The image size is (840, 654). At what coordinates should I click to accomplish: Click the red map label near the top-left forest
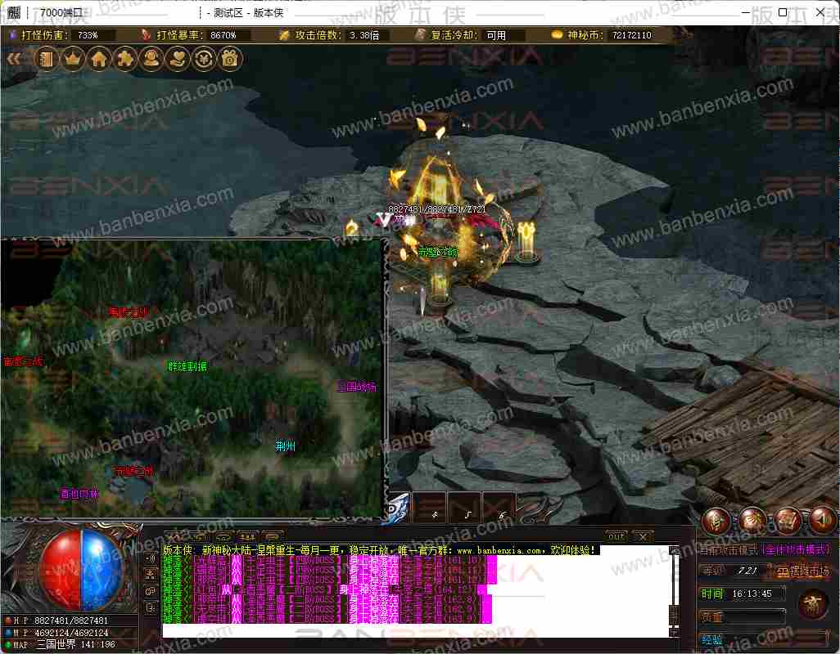[x=128, y=311]
